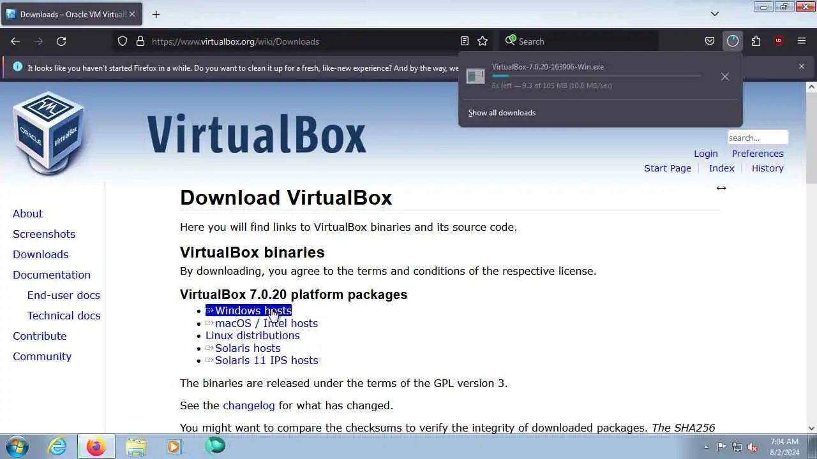The height and width of the screenshot is (459, 817).
Task: Open the Index link
Action: 722,168
